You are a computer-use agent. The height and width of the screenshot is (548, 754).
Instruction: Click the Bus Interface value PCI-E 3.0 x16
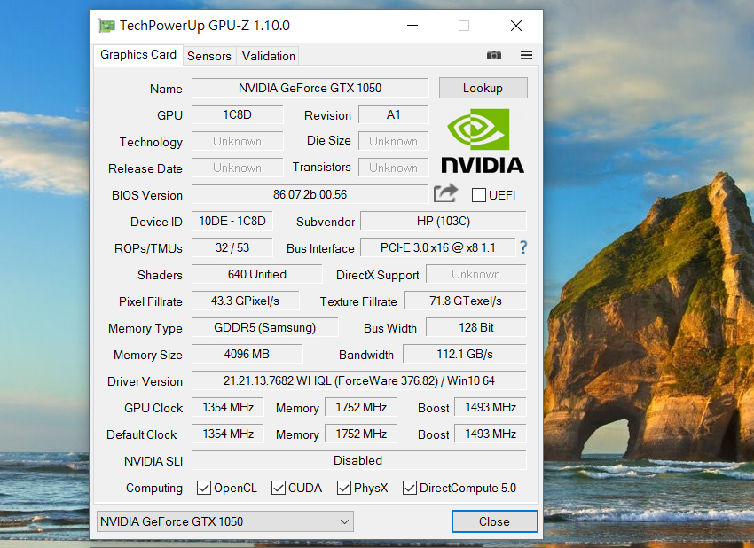437,247
